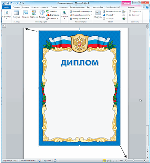Switch to the Разметка страницы tab
150x163 pixels.
[40, 7]
